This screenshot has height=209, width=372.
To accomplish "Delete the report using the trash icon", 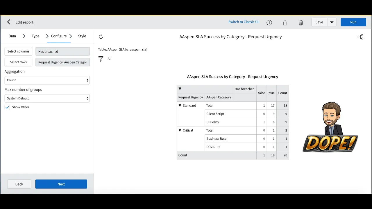I will [301, 22].
